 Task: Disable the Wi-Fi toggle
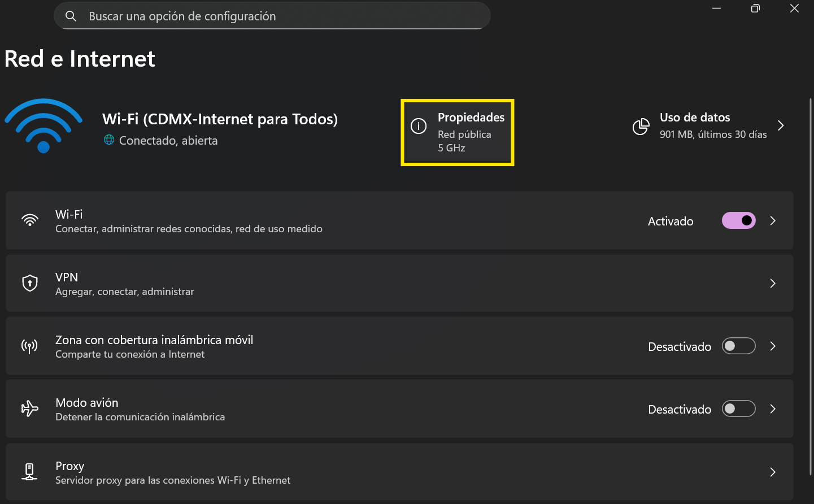click(738, 220)
